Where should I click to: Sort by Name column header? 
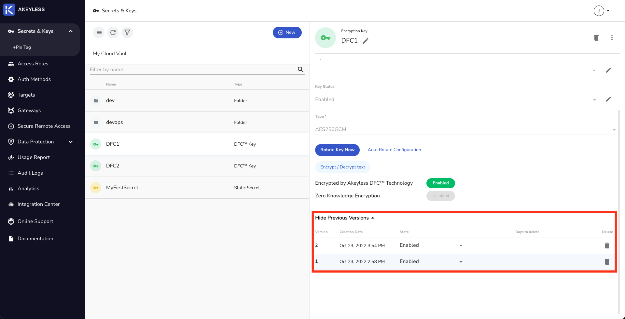111,85
